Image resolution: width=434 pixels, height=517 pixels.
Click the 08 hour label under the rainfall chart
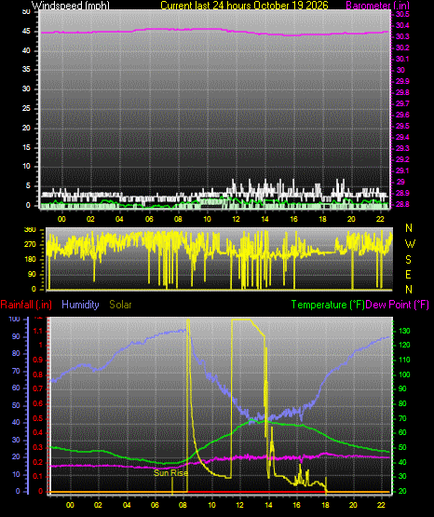point(183,505)
